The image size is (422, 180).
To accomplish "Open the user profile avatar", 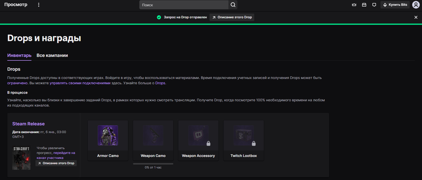I will [416, 5].
